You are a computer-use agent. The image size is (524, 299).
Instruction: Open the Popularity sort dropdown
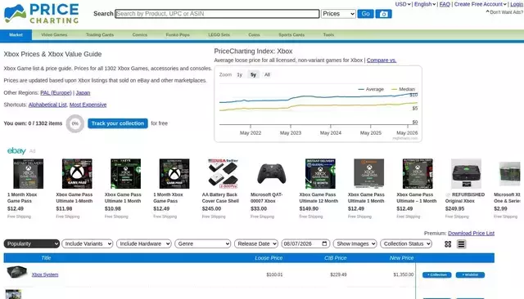(x=32, y=243)
